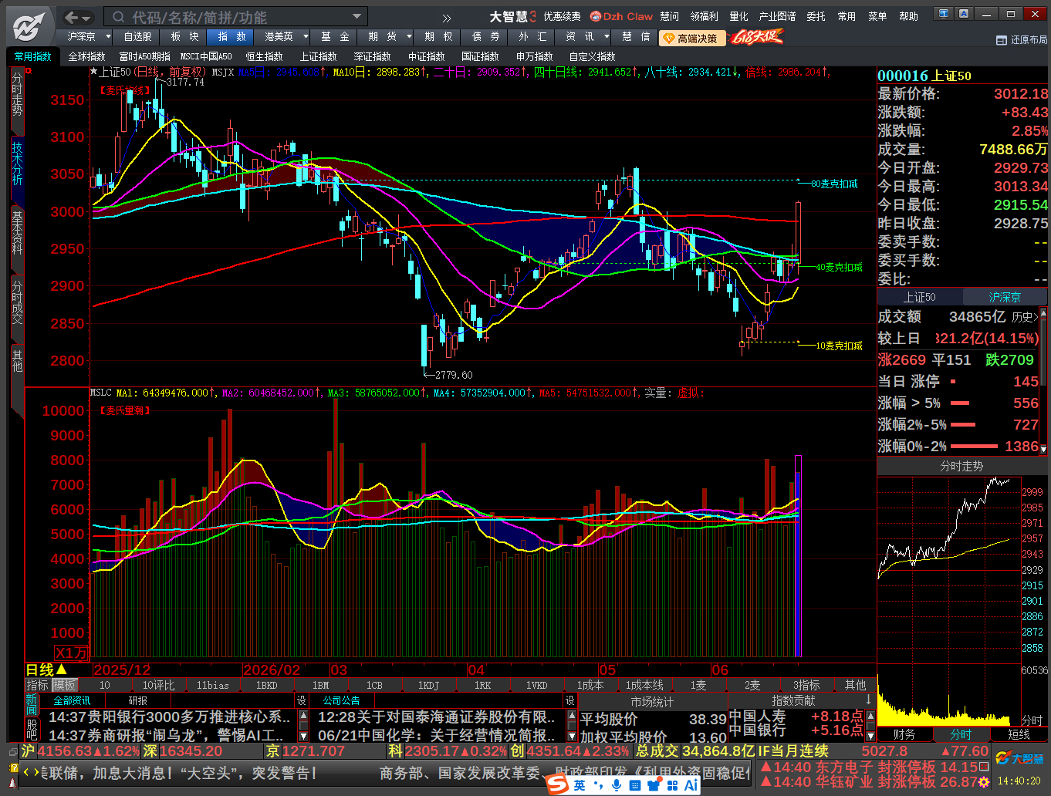Switch to the 自定义指数 tab
This screenshot has height=796, width=1051.
(592, 56)
